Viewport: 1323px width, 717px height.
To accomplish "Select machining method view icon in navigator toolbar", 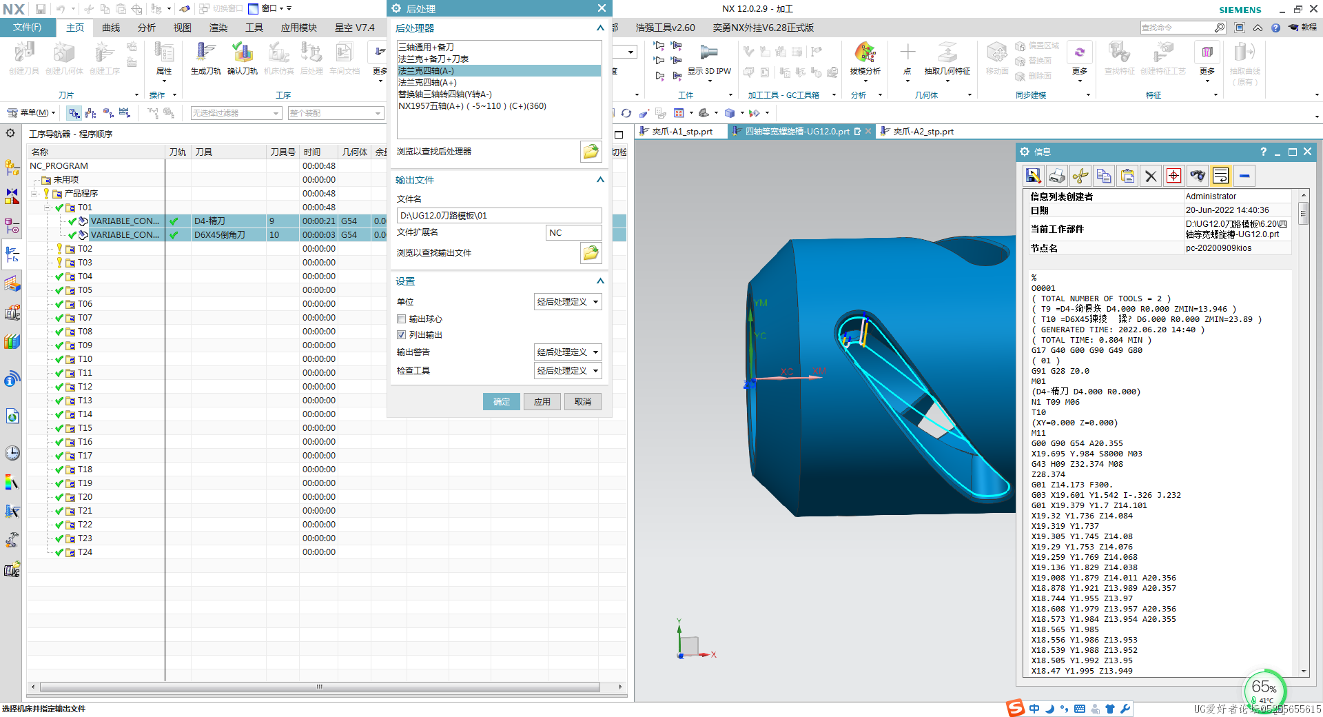I will pyautogui.click(x=125, y=113).
